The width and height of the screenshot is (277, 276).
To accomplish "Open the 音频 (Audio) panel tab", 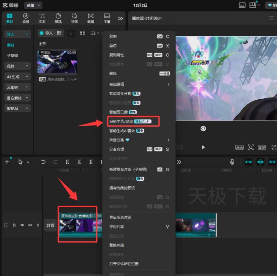I will pyautogui.click(x=26, y=18).
